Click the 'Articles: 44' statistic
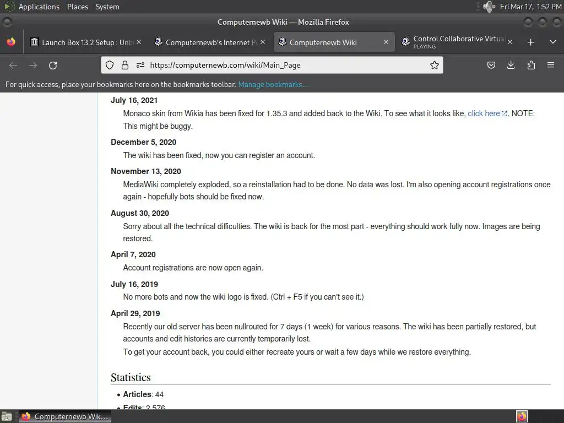This screenshot has height=423, width=564. click(143, 394)
